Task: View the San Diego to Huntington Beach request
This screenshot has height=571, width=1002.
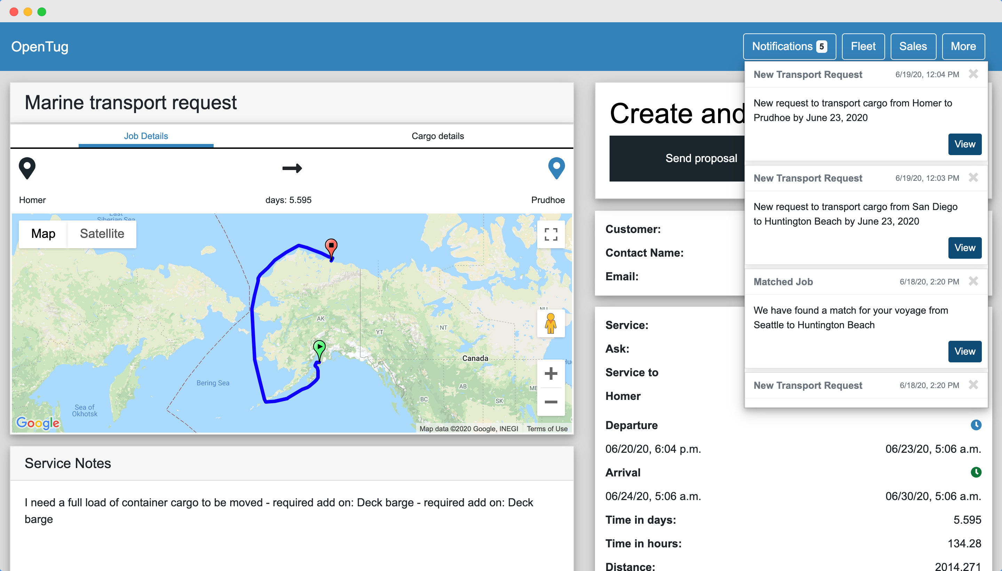Action: (x=965, y=248)
